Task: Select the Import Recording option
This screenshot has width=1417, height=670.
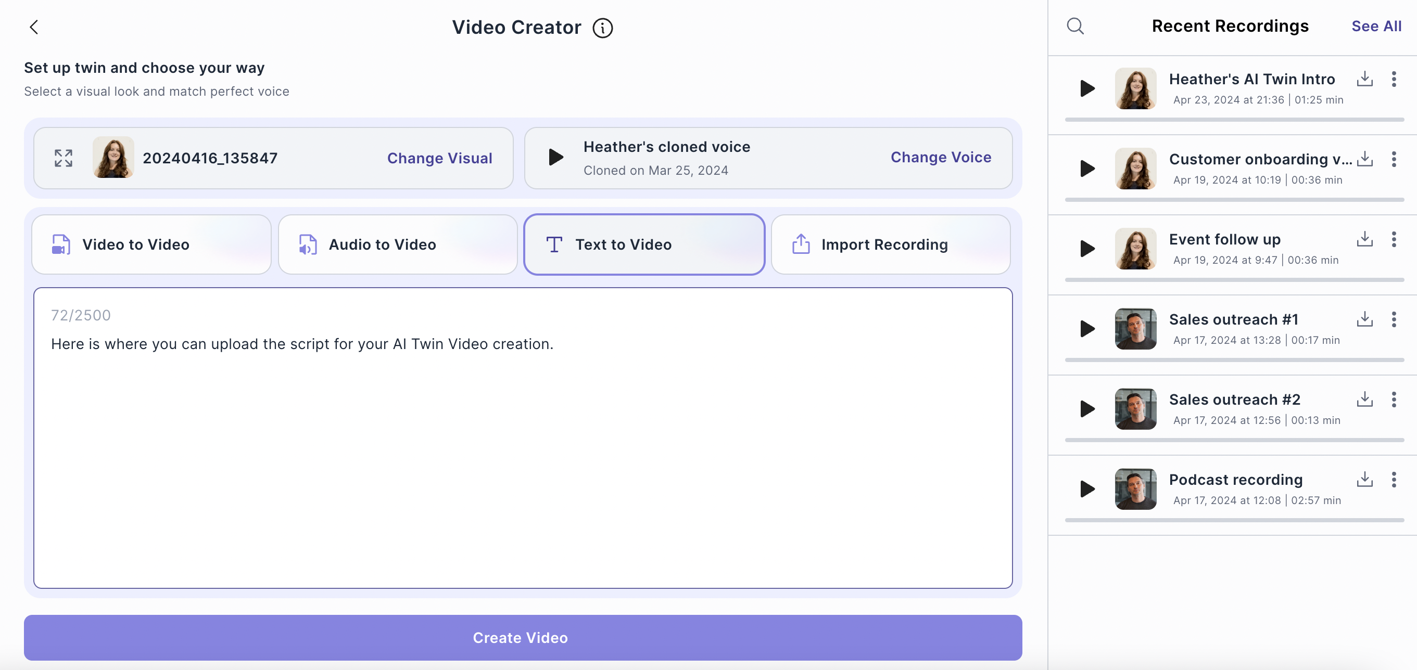Action: (891, 244)
